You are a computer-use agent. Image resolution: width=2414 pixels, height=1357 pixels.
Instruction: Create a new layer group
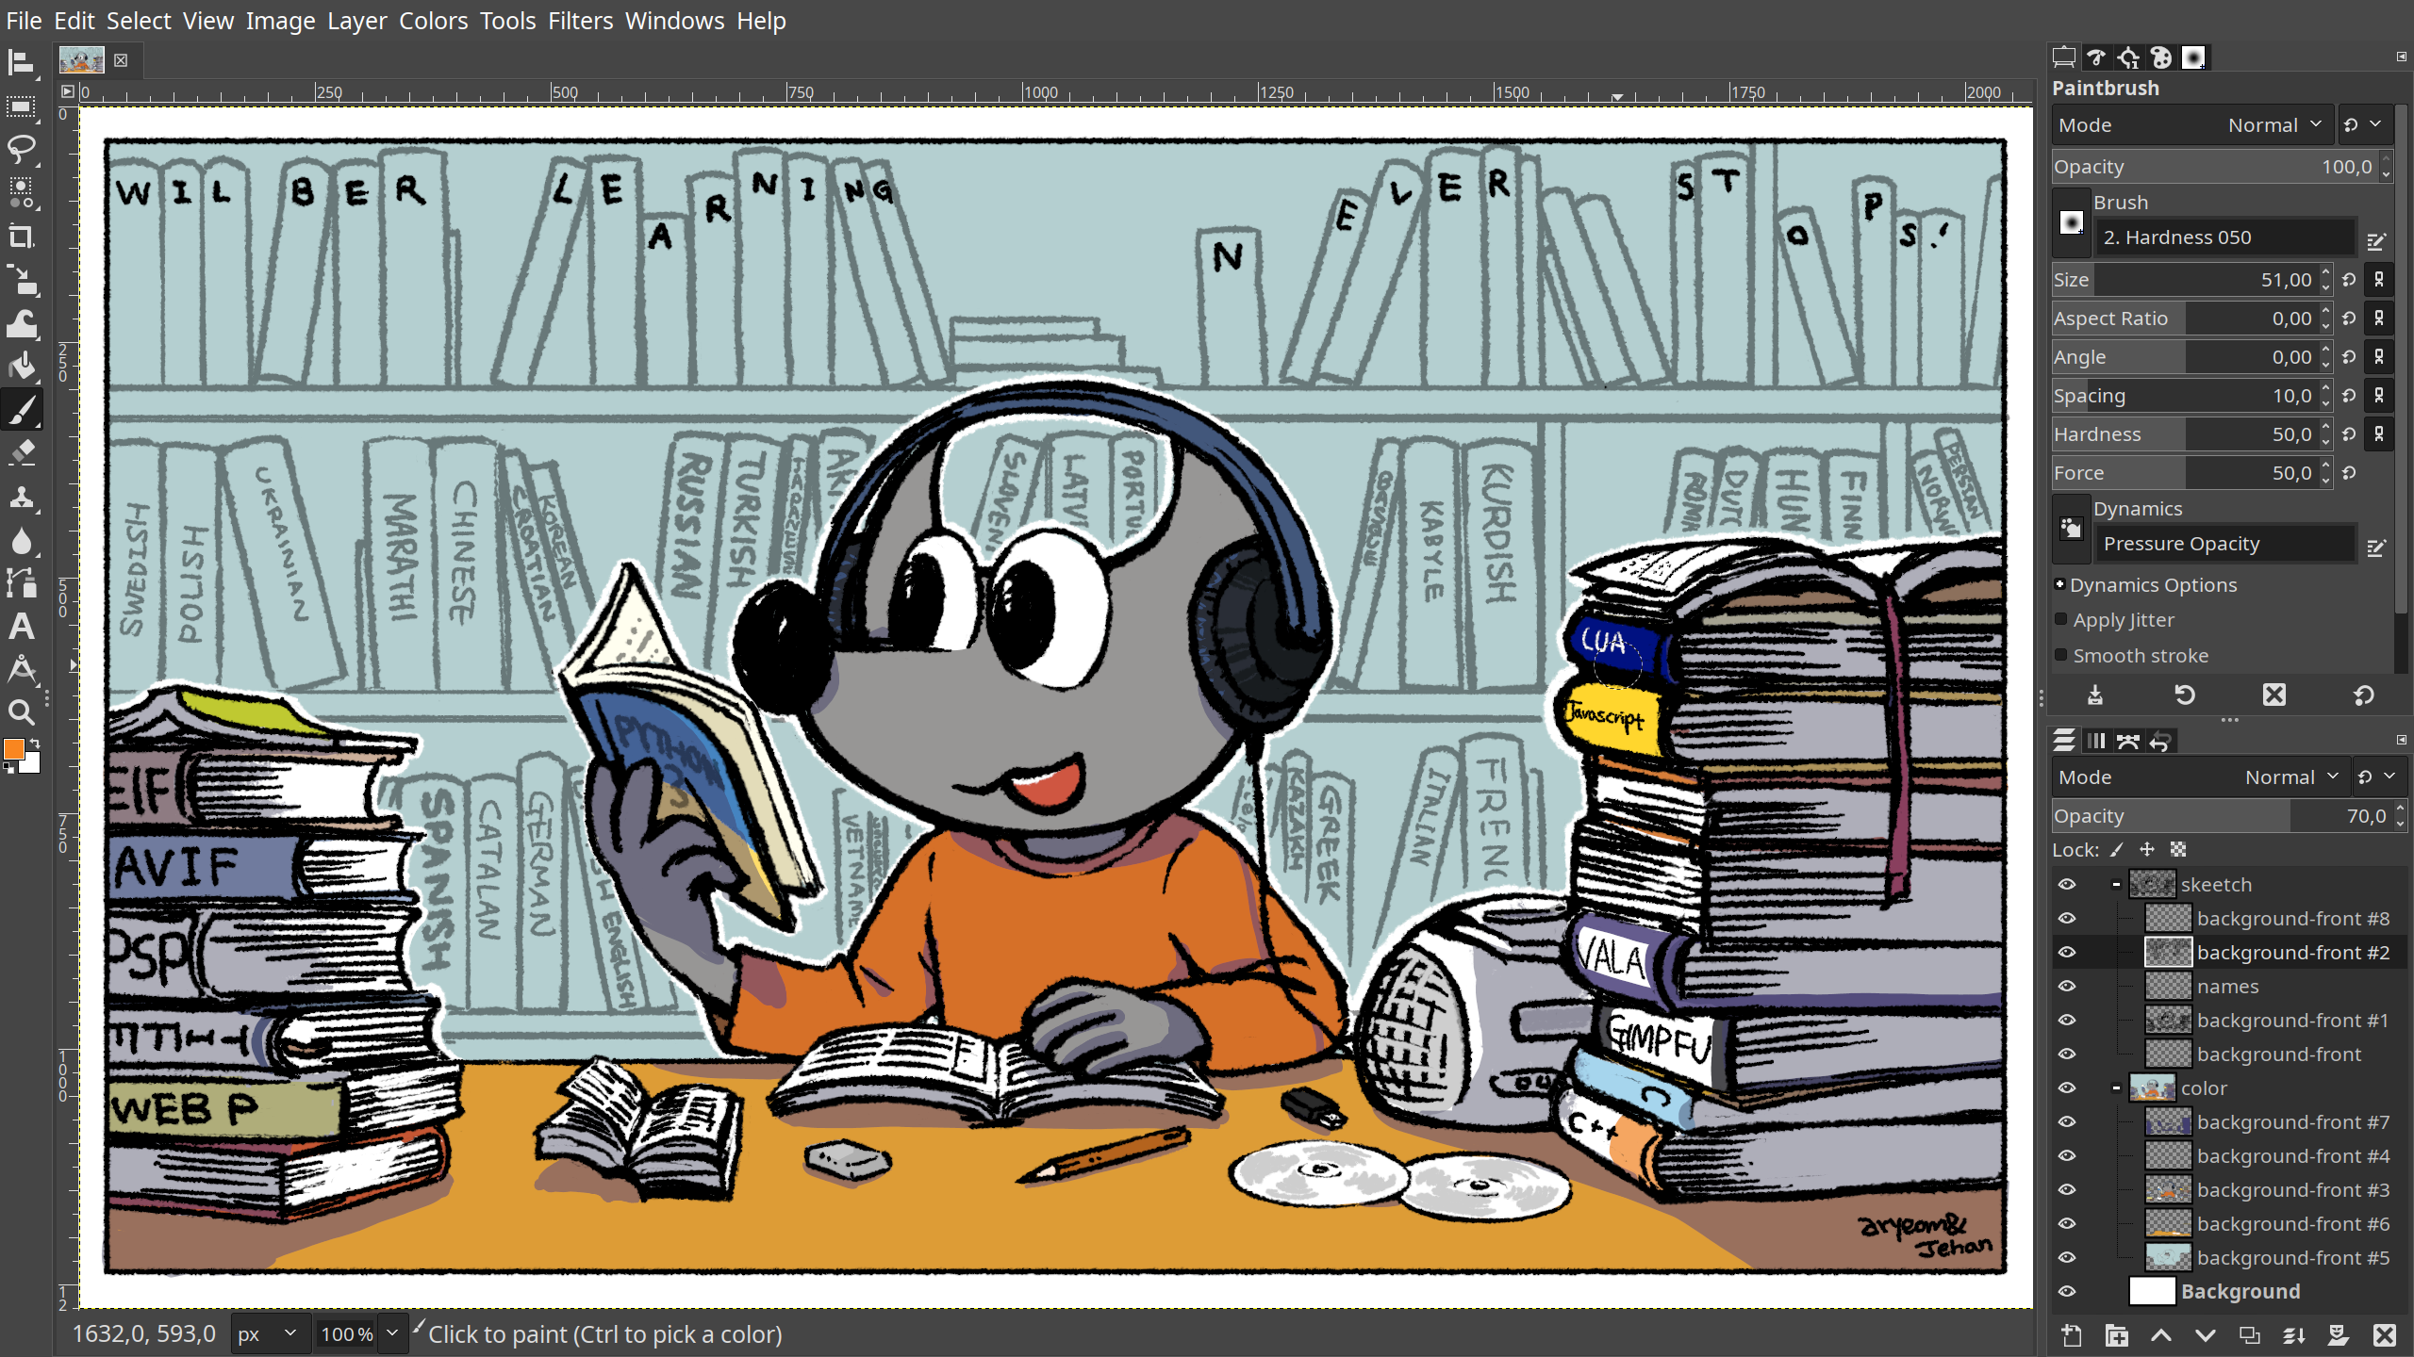click(x=2116, y=1335)
